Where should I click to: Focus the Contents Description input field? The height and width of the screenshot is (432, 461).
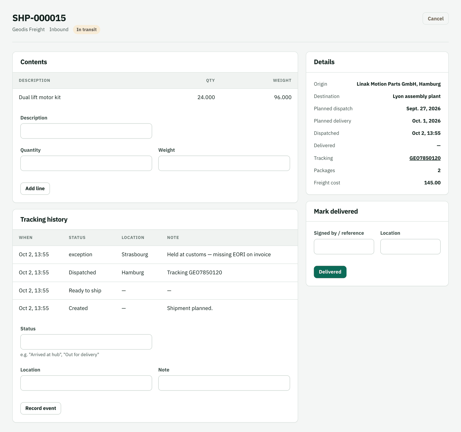[86, 131]
